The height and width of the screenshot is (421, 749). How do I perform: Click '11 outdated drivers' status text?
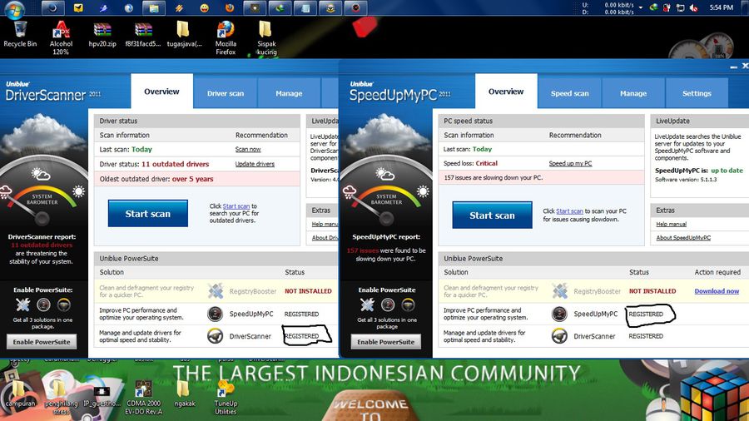coord(176,164)
